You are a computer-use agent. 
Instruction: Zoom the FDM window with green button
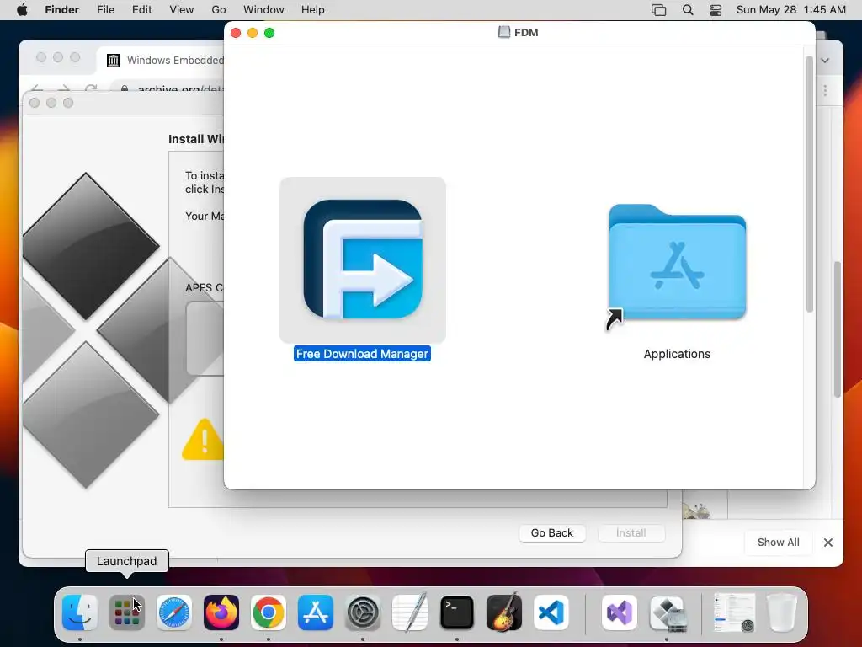269,33
